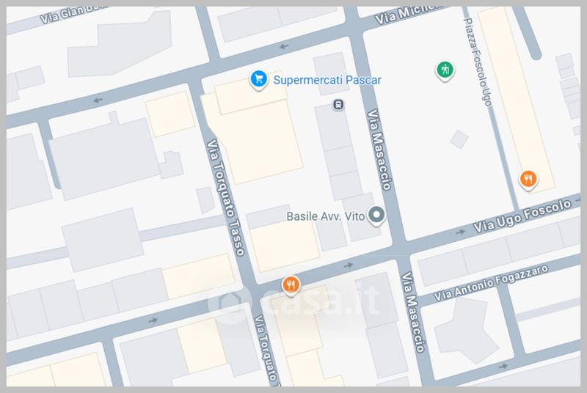The width and height of the screenshot is (587, 393).
Task: Select the upper Via Masaccio street label
Action: click(x=379, y=150)
